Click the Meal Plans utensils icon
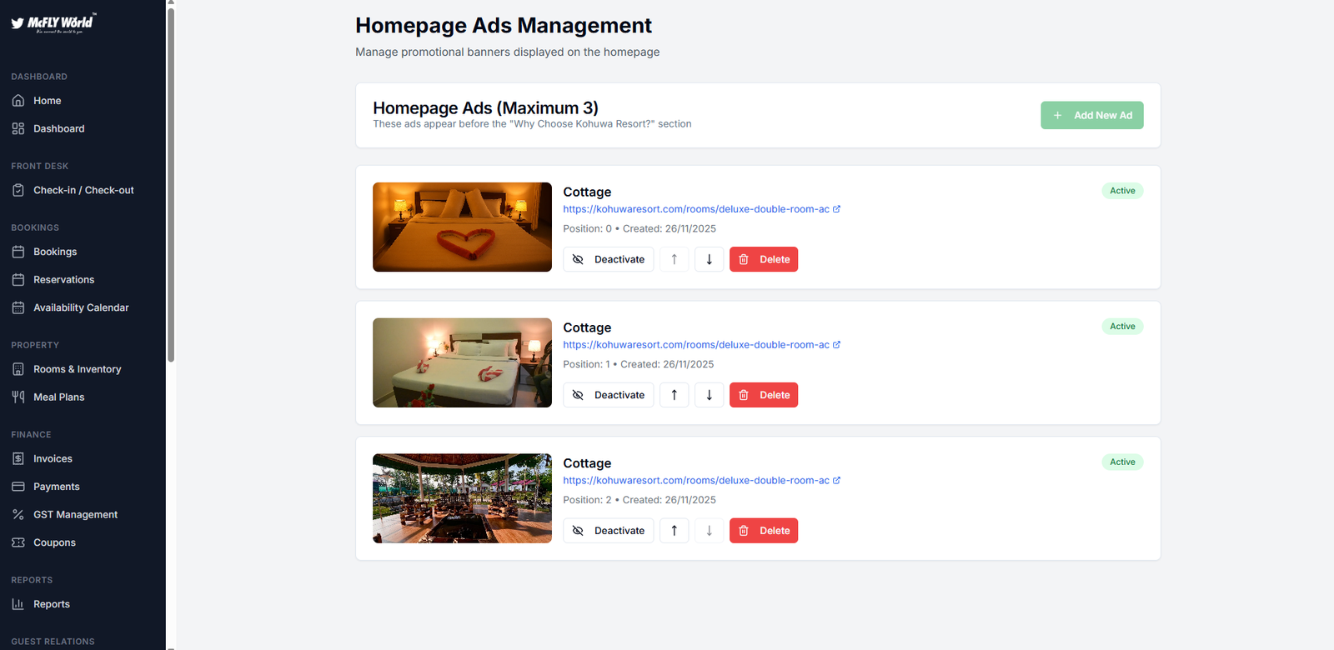 [x=18, y=397]
